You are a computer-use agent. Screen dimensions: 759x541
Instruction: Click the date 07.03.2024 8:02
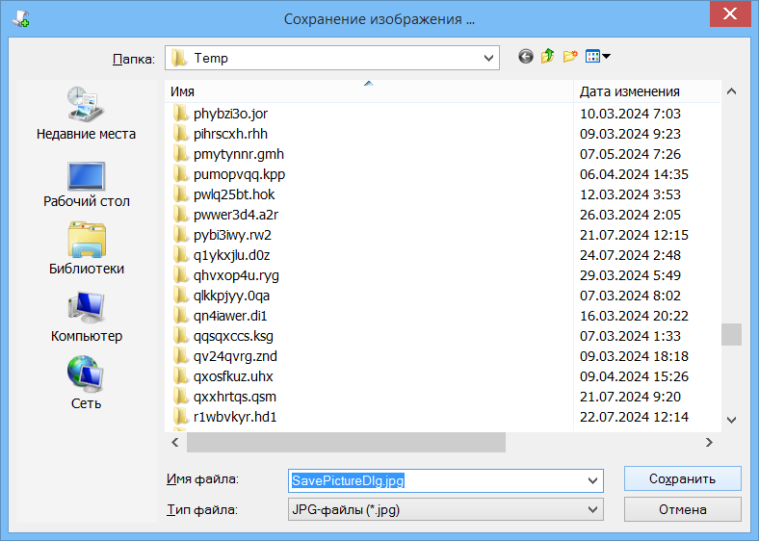pos(630,296)
